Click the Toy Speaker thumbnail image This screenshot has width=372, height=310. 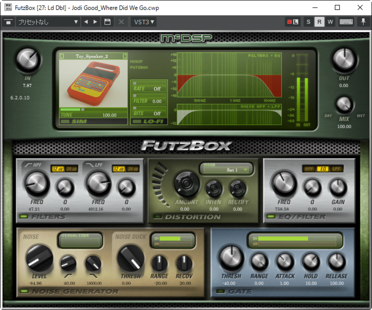click(93, 84)
